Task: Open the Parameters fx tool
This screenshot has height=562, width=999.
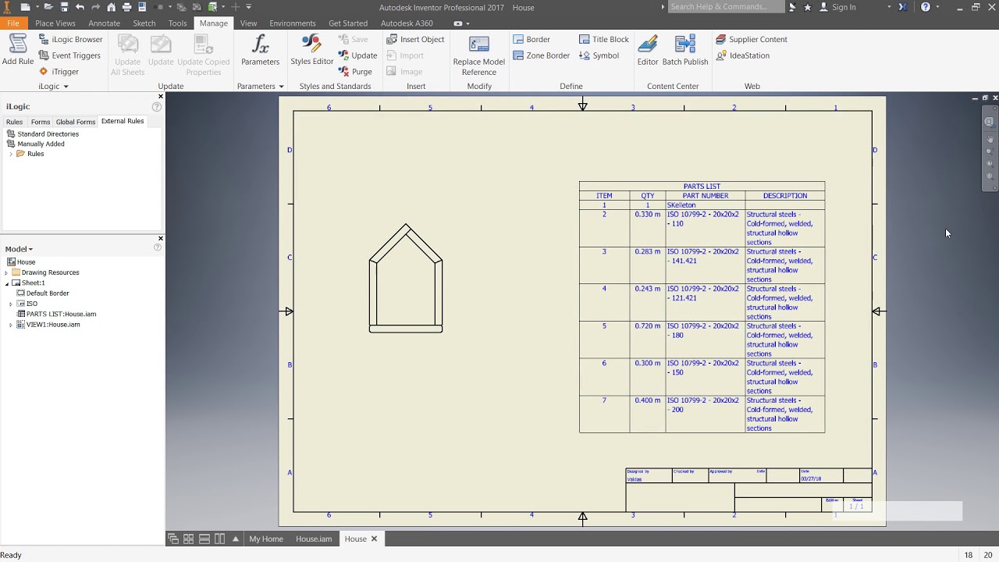Action: [260, 50]
